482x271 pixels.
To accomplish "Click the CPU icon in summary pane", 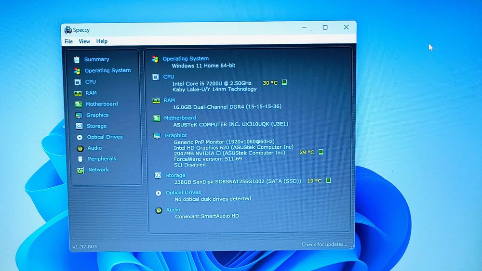I will (156, 77).
